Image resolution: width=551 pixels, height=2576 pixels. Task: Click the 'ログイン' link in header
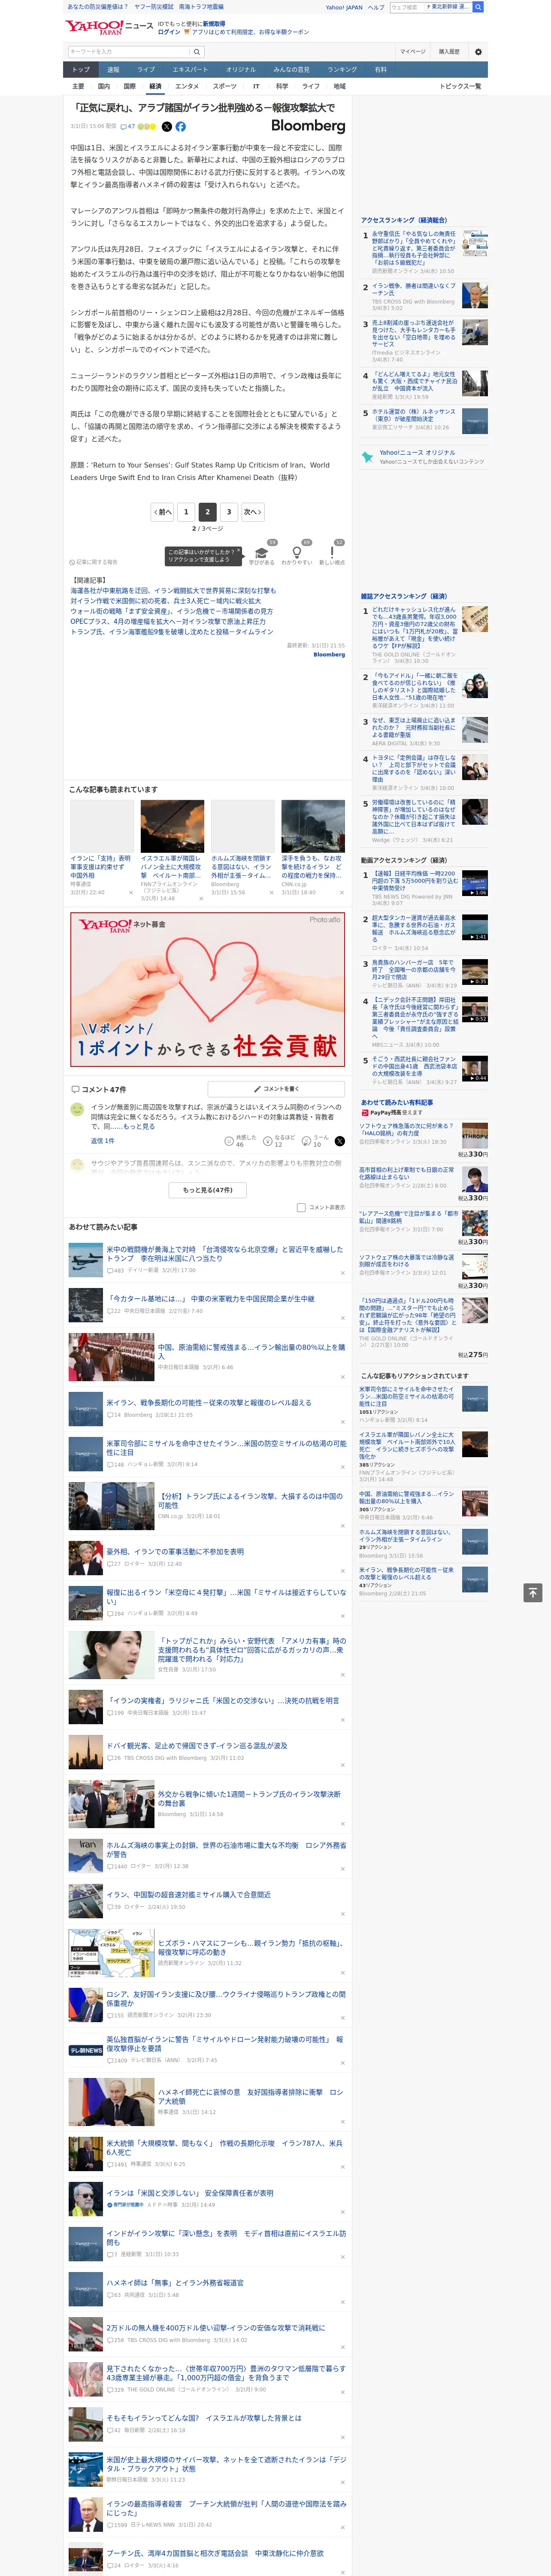pyautogui.click(x=169, y=32)
